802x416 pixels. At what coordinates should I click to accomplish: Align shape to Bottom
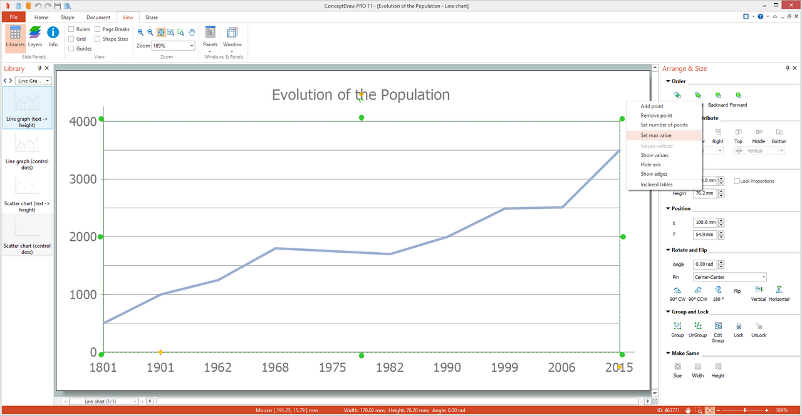coord(779,136)
